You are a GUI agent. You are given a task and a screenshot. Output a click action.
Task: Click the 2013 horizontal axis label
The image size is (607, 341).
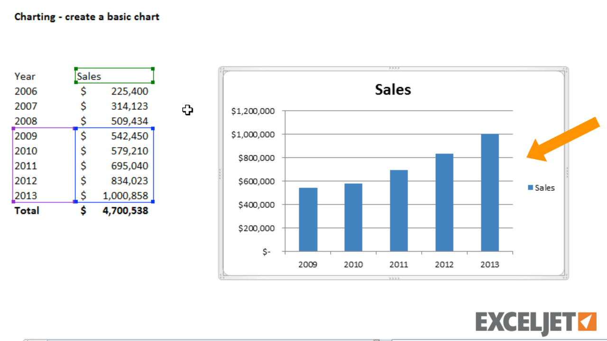[490, 264]
